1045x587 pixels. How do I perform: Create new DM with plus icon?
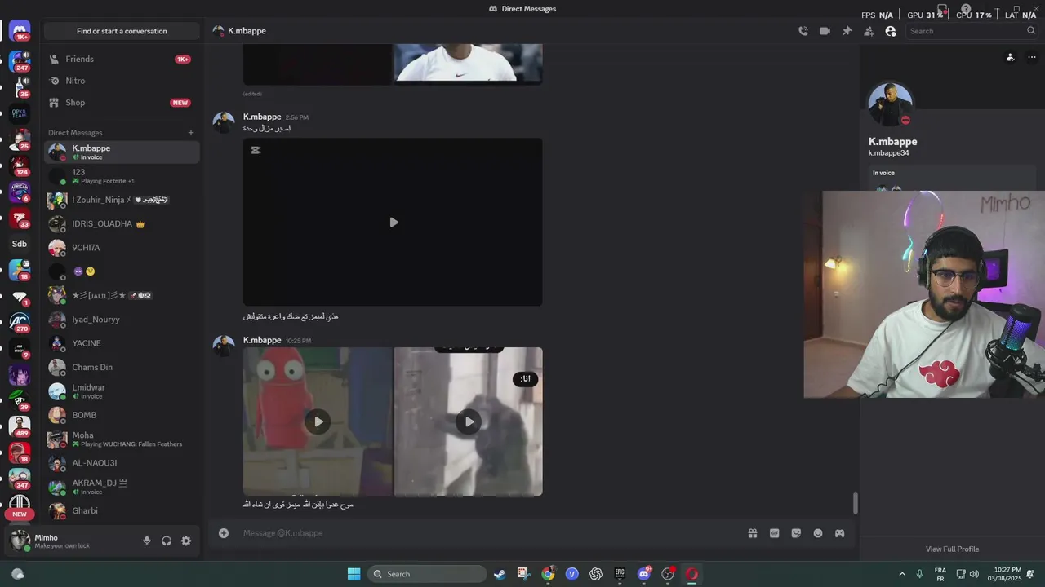(191, 133)
